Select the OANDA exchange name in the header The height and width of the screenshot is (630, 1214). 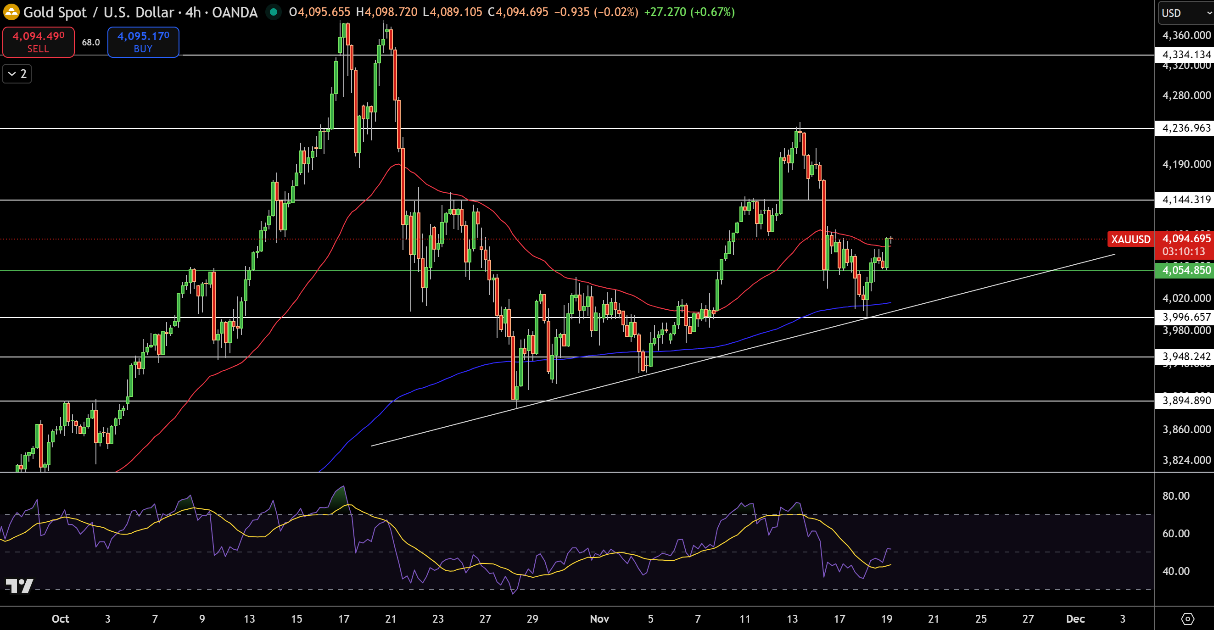tap(233, 13)
